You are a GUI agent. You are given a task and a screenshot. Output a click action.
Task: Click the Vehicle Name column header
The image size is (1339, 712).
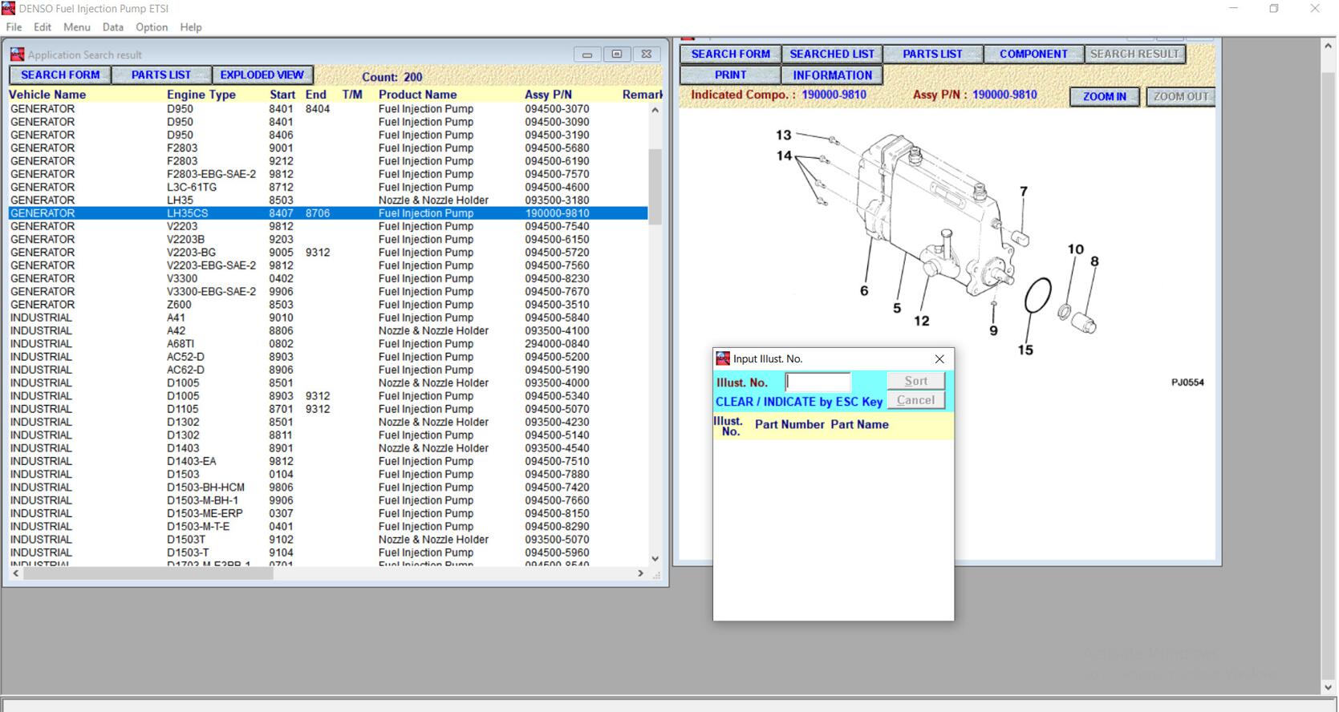point(47,95)
